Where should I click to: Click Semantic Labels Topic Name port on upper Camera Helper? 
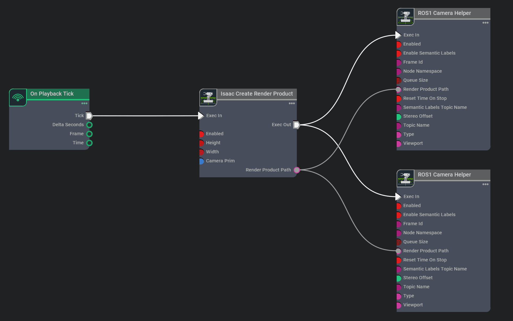(399, 108)
